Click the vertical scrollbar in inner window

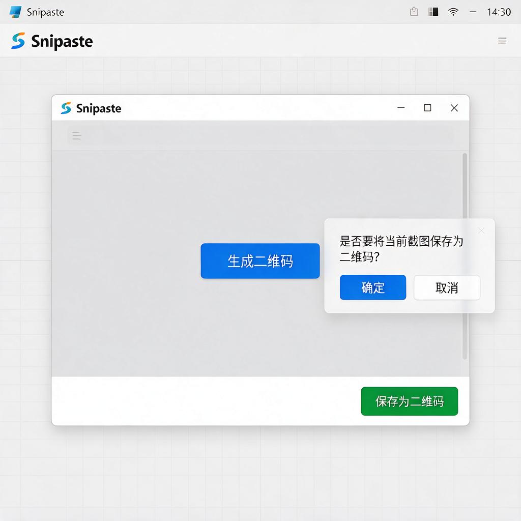[x=465, y=256]
